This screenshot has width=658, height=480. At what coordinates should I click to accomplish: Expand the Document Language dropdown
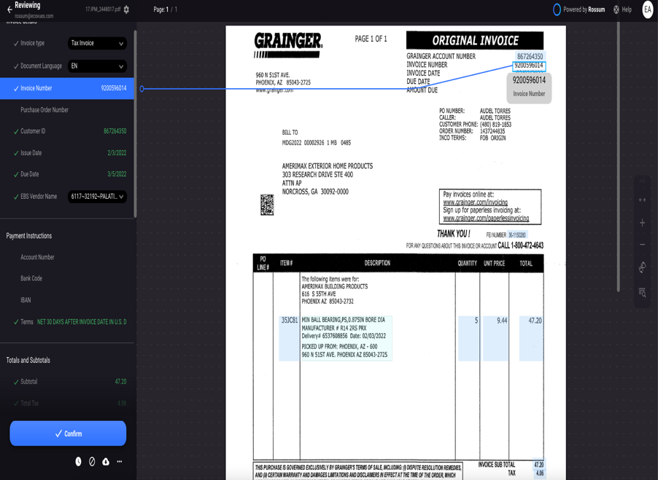coord(97,66)
